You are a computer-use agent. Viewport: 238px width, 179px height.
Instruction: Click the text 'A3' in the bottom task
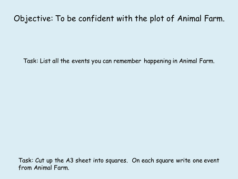69,160
